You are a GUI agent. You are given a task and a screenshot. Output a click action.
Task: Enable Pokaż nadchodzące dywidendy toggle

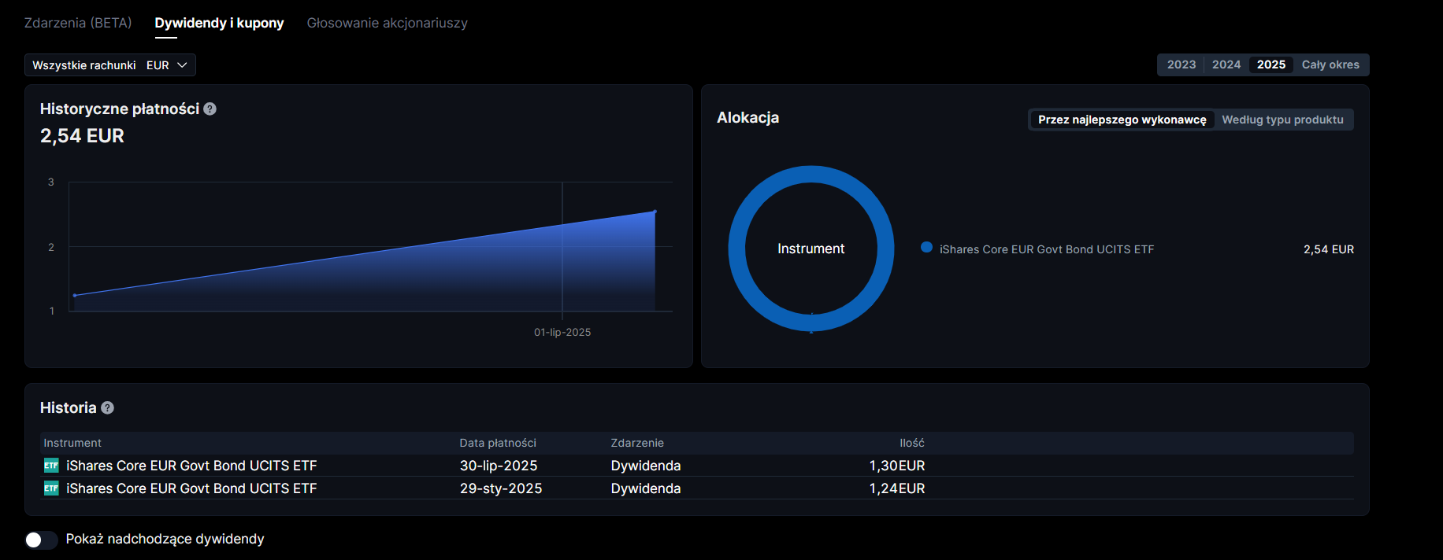click(x=41, y=540)
